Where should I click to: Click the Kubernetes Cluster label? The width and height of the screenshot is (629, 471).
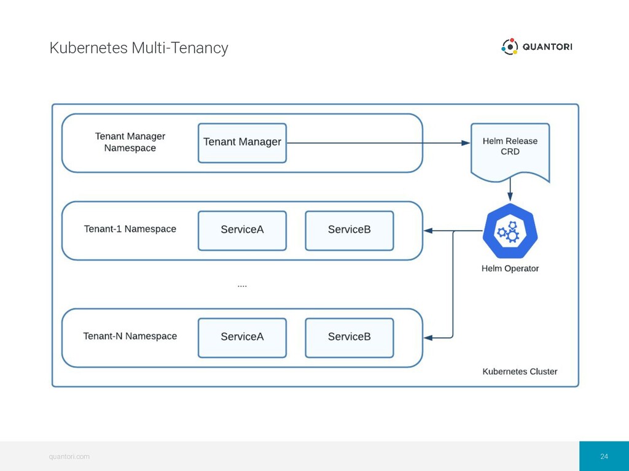(x=520, y=371)
